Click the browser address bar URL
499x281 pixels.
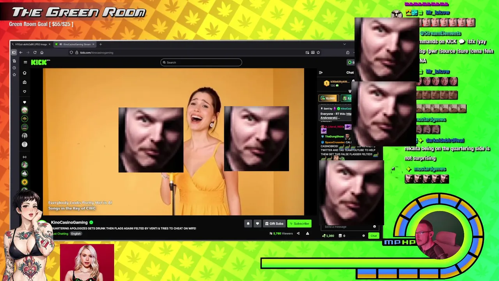97,52
